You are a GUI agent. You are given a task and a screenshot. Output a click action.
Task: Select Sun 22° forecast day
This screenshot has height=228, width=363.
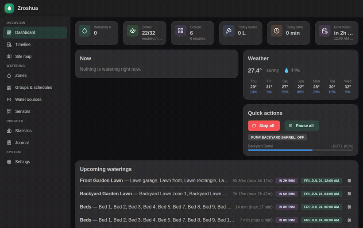point(301,87)
